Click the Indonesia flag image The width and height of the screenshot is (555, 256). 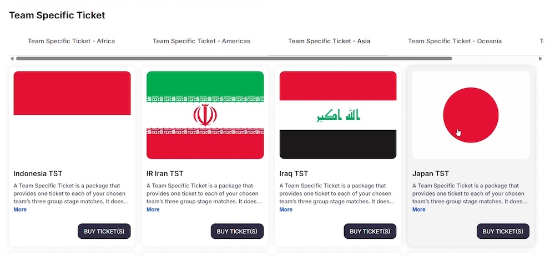pos(72,115)
